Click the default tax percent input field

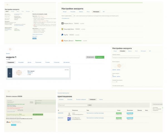pyautogui.click(x=73, y=16)
